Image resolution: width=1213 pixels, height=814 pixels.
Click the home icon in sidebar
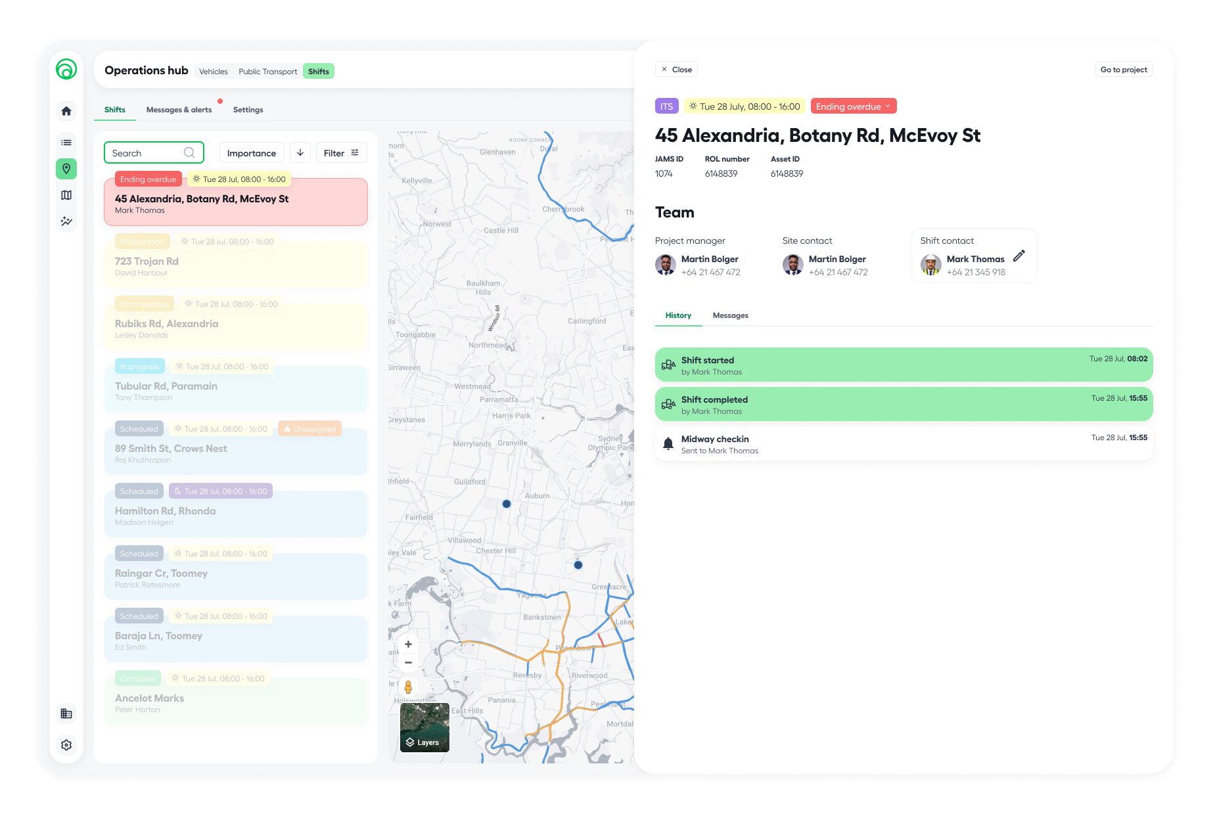pyautogui.click(x=66, y=111)
